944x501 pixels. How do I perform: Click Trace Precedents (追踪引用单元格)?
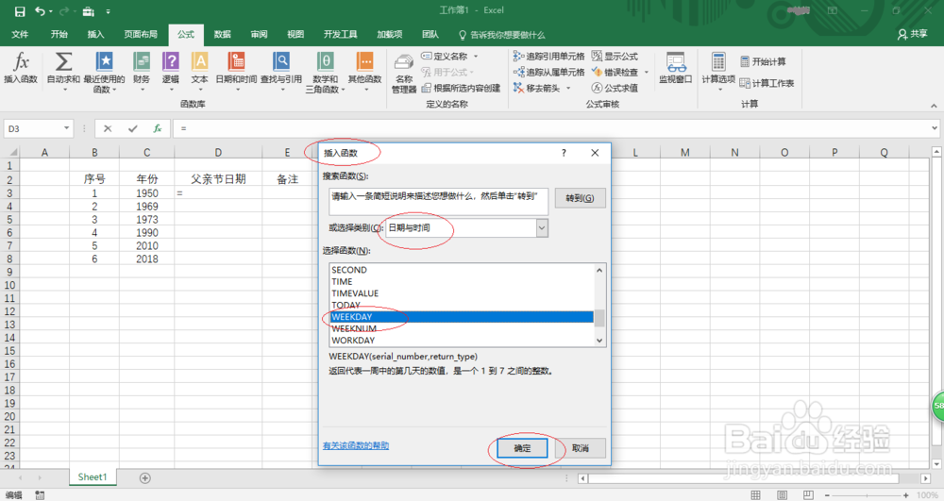point(548,56)
